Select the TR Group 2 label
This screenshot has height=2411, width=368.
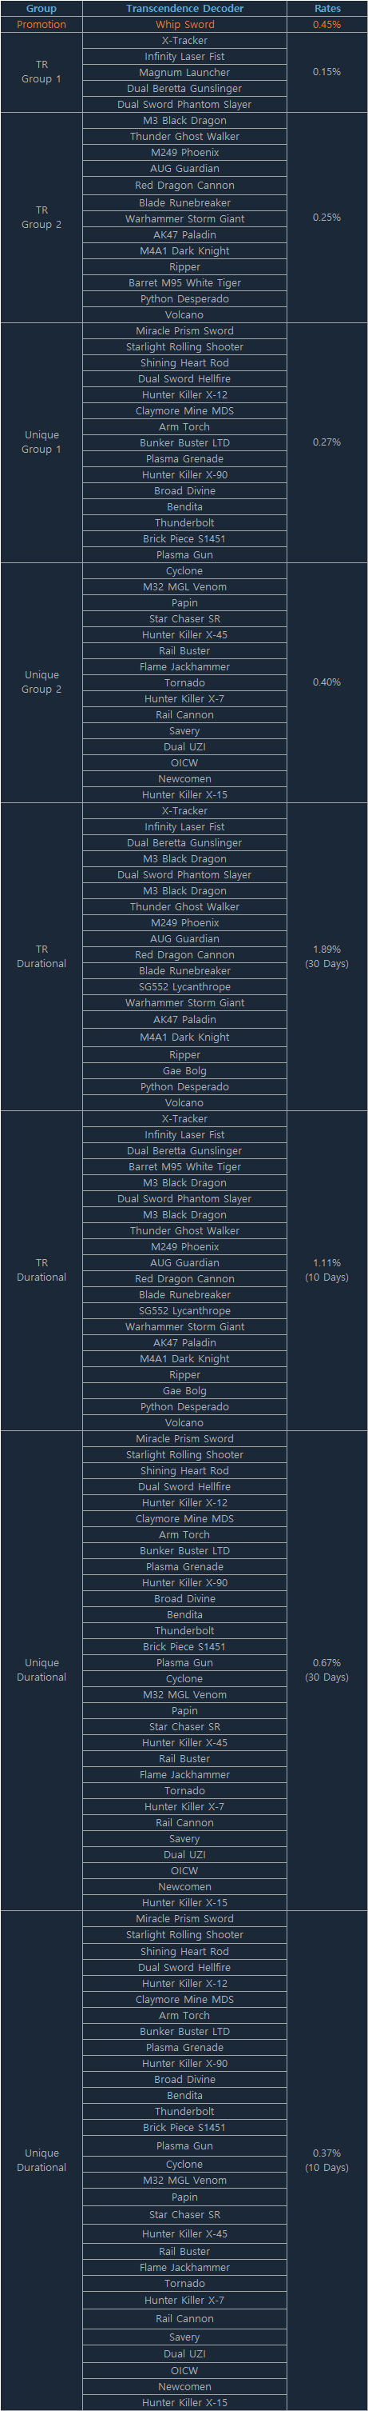coord(41,217)
